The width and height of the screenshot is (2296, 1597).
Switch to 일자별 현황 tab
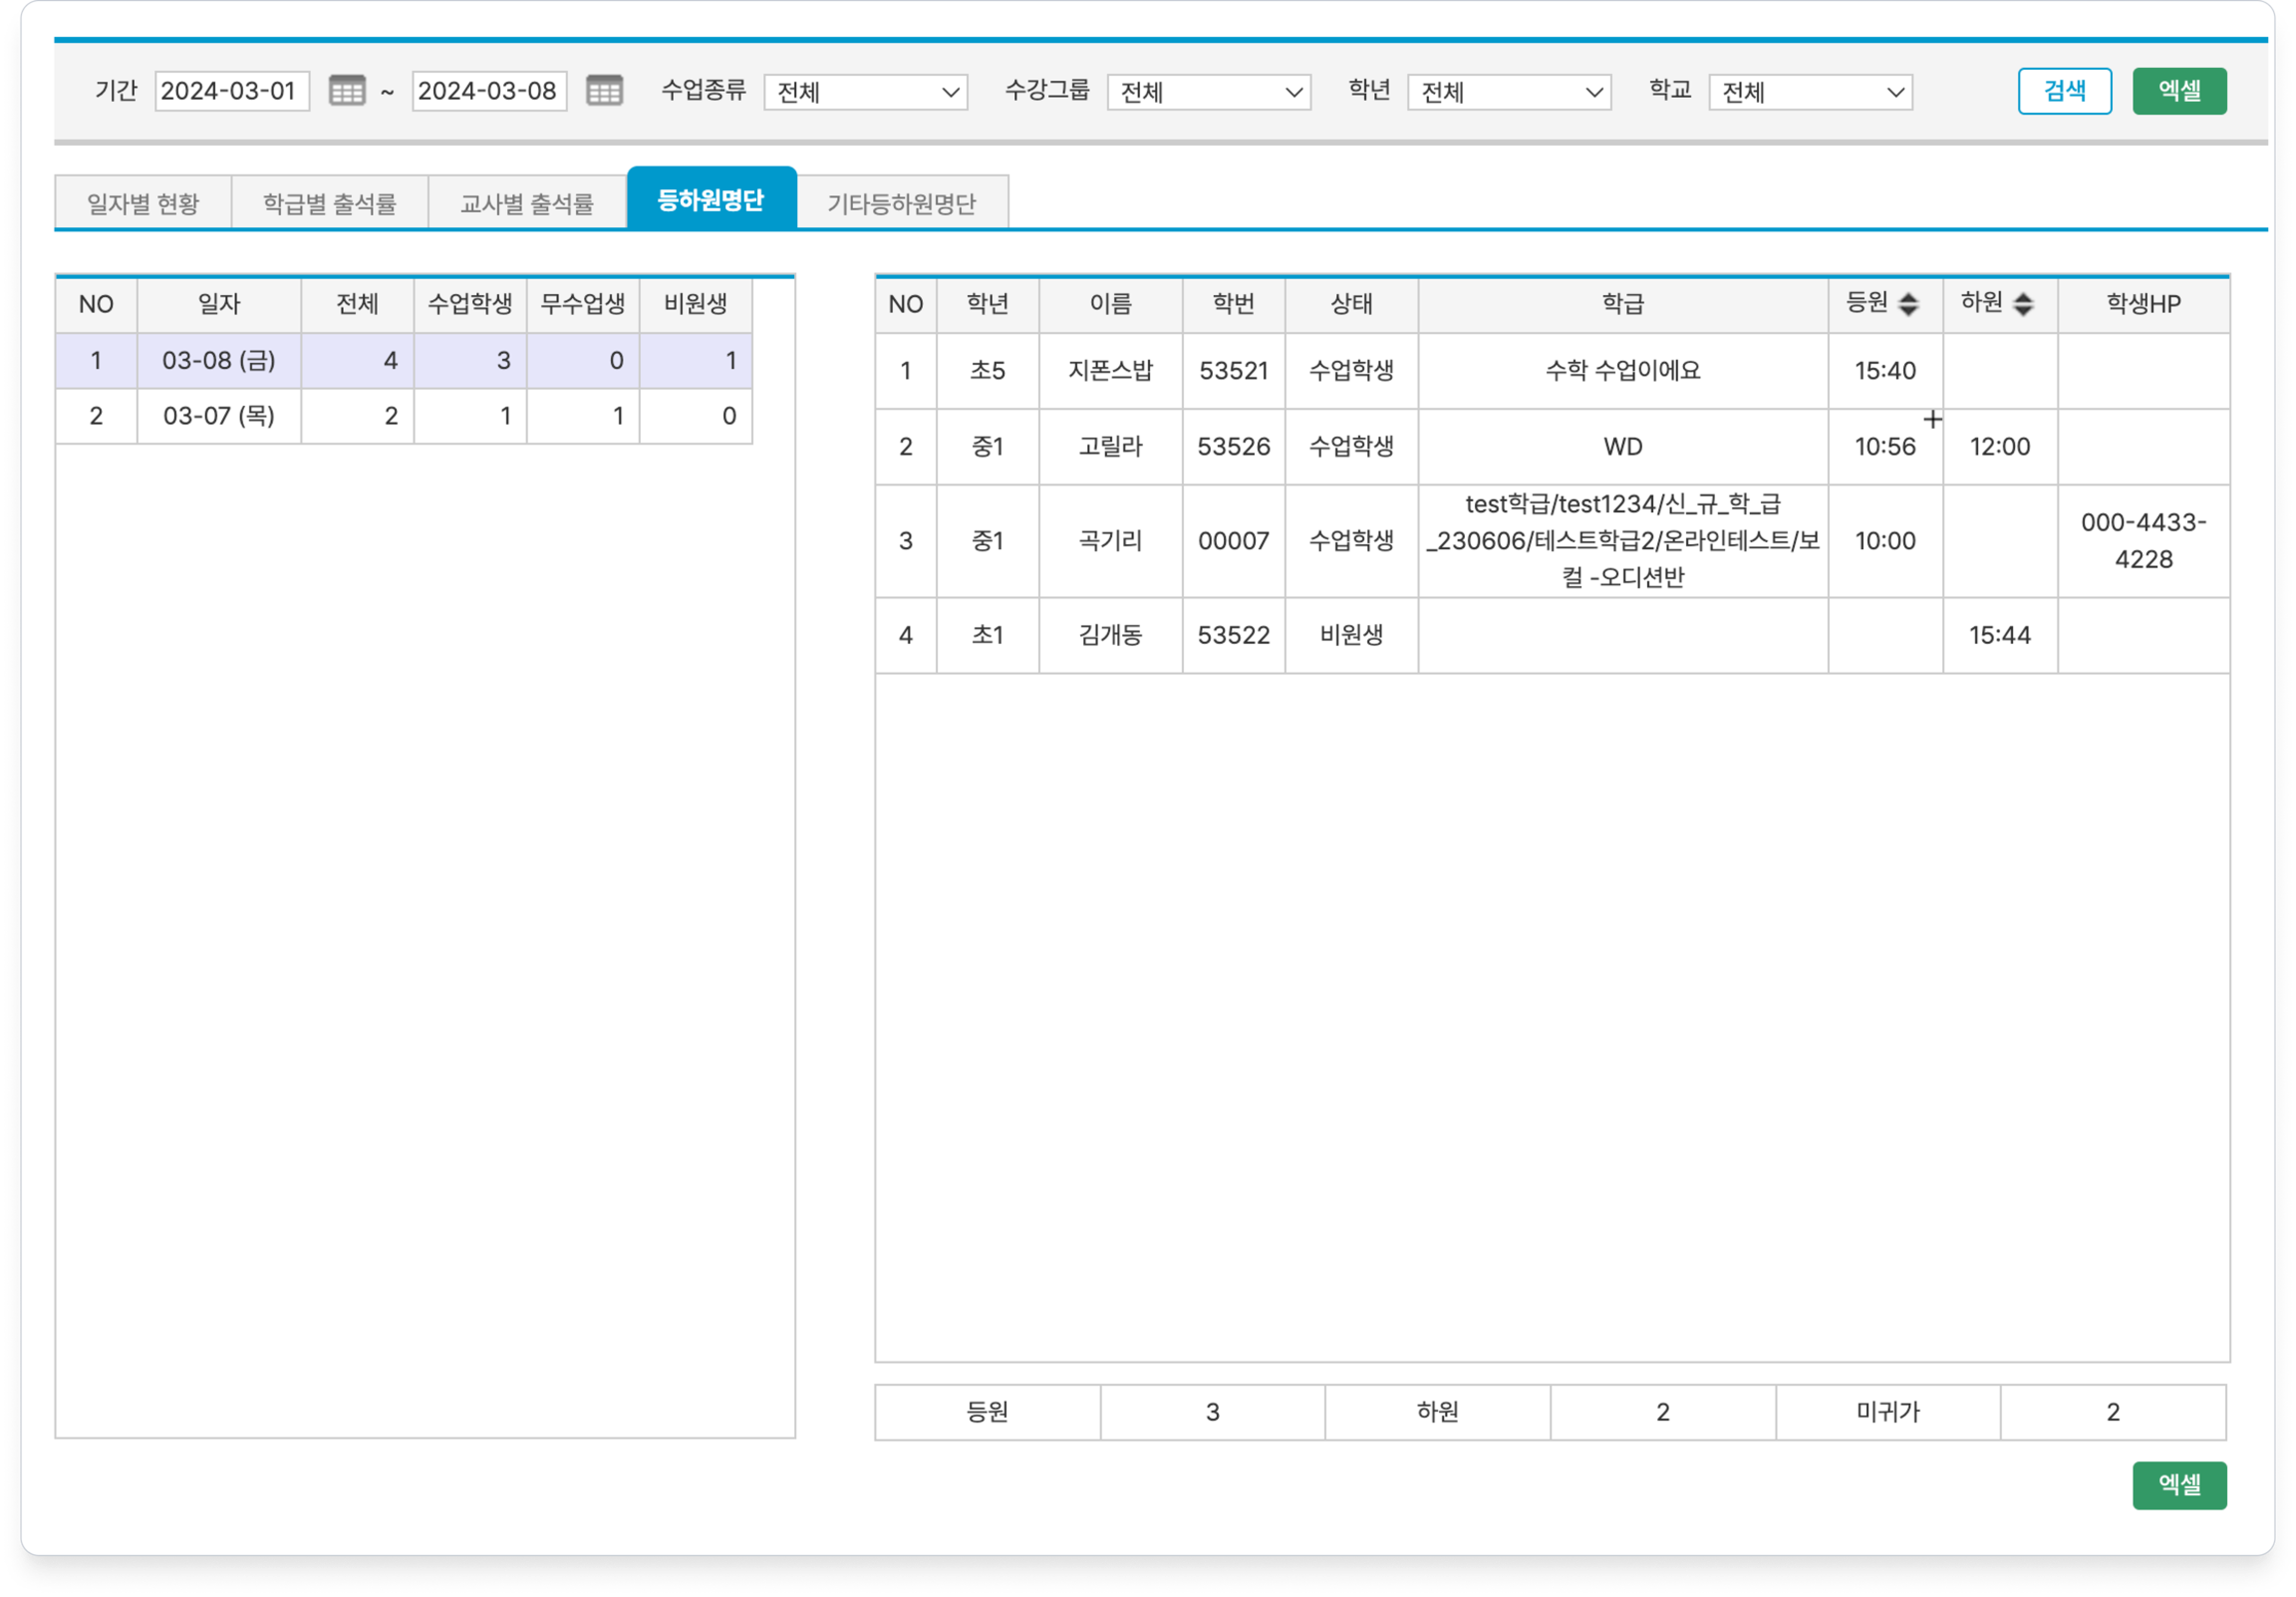click(143, 203)
